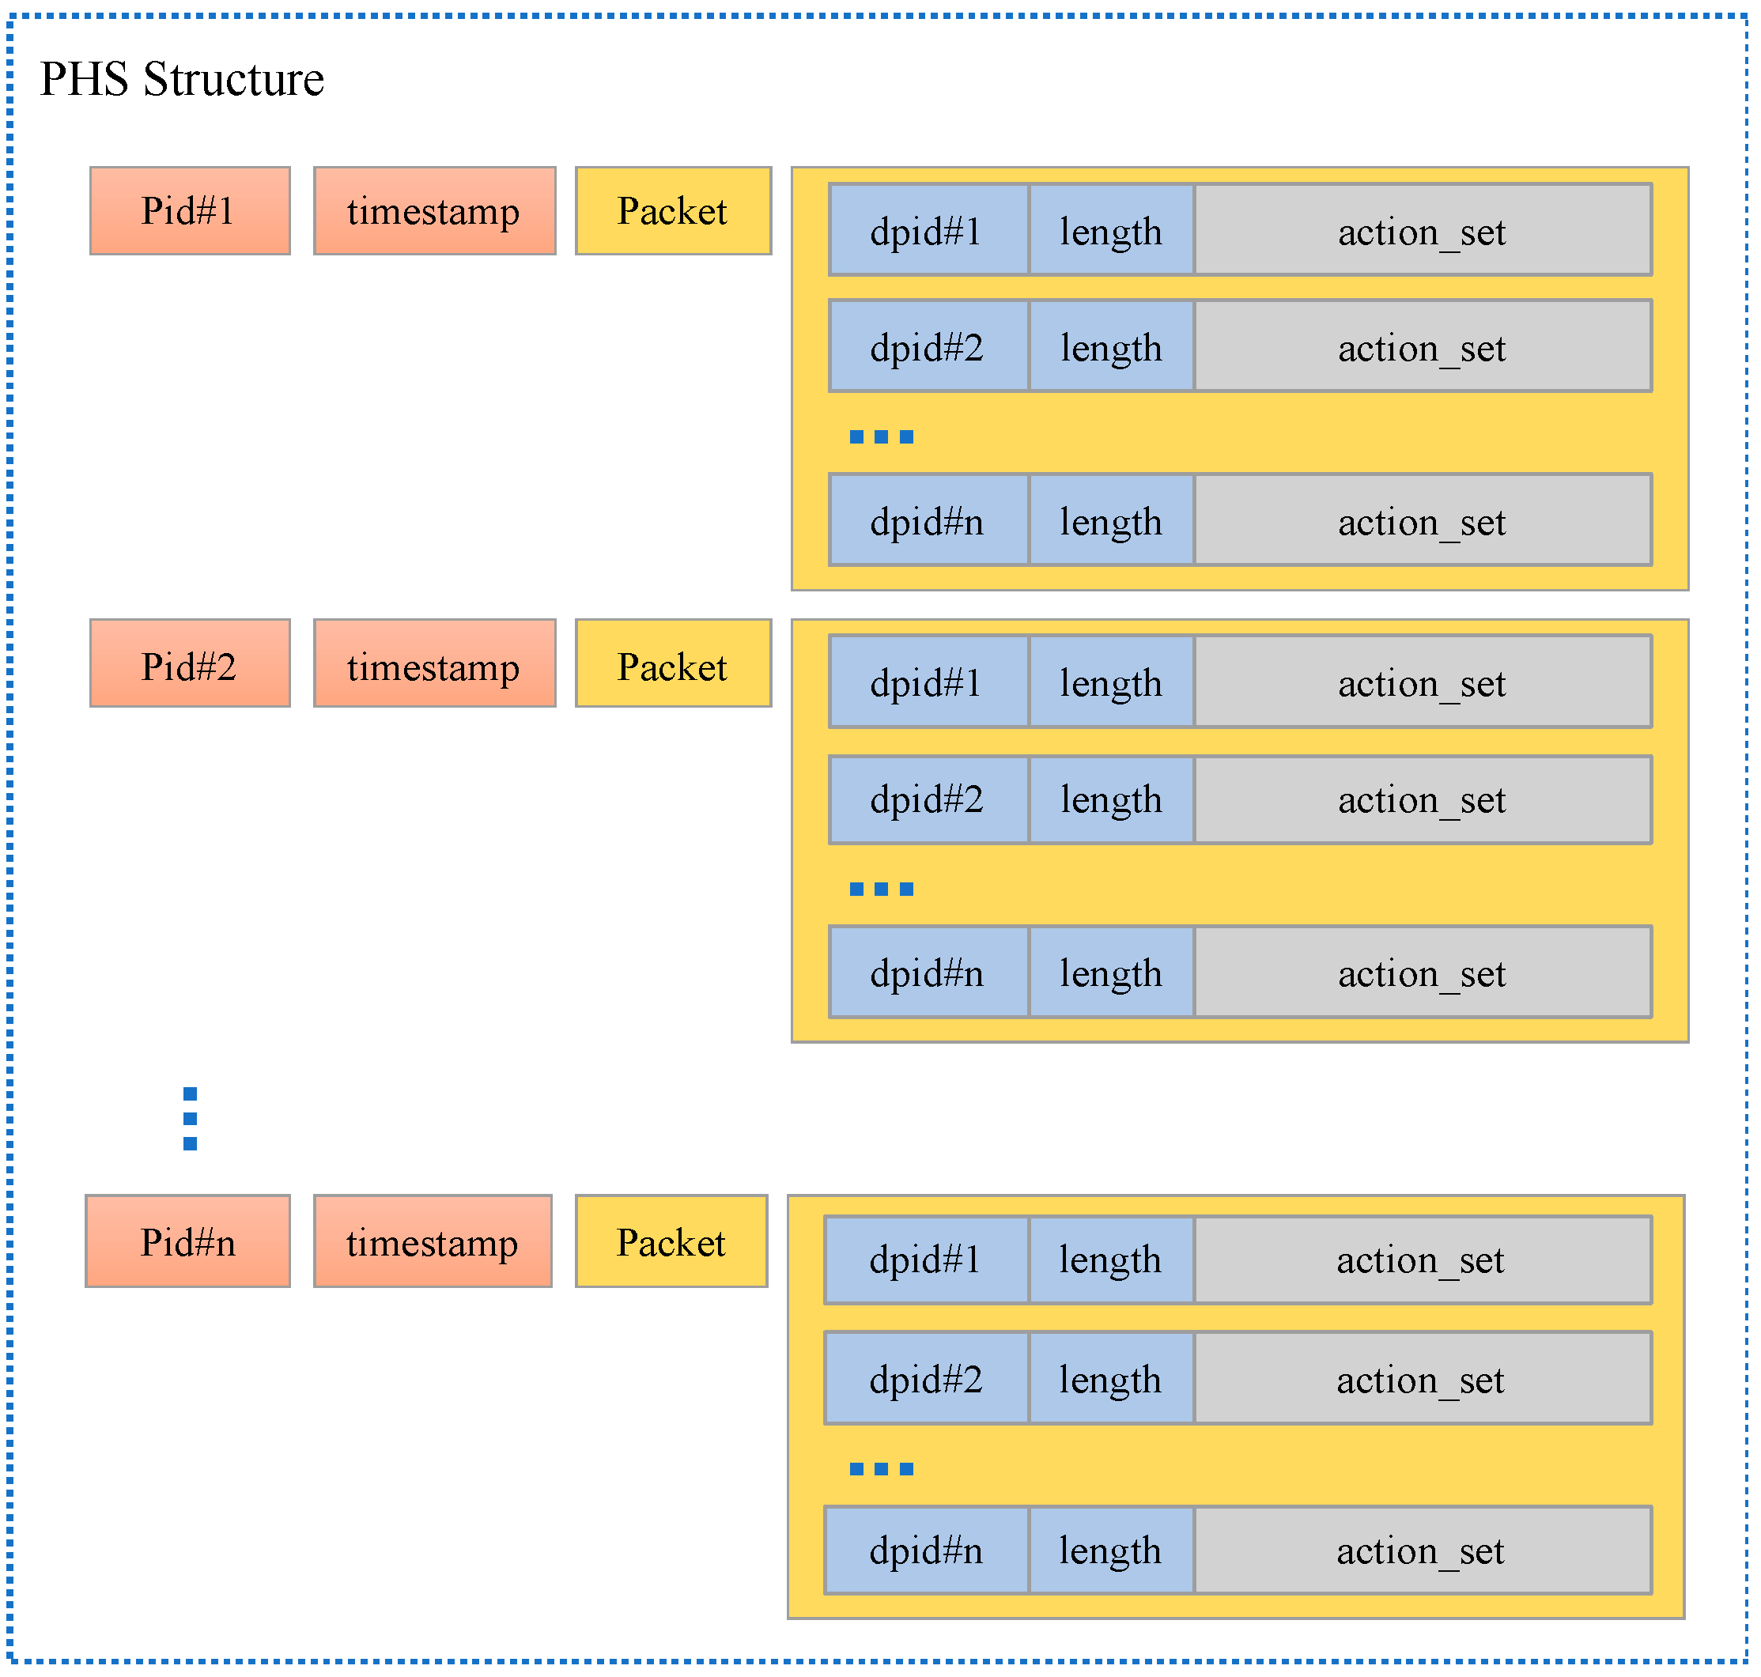This screenshot has width=1761, height=1677.
Task: Click the Packet box in Pid#1 row
Action: [673, 211]
